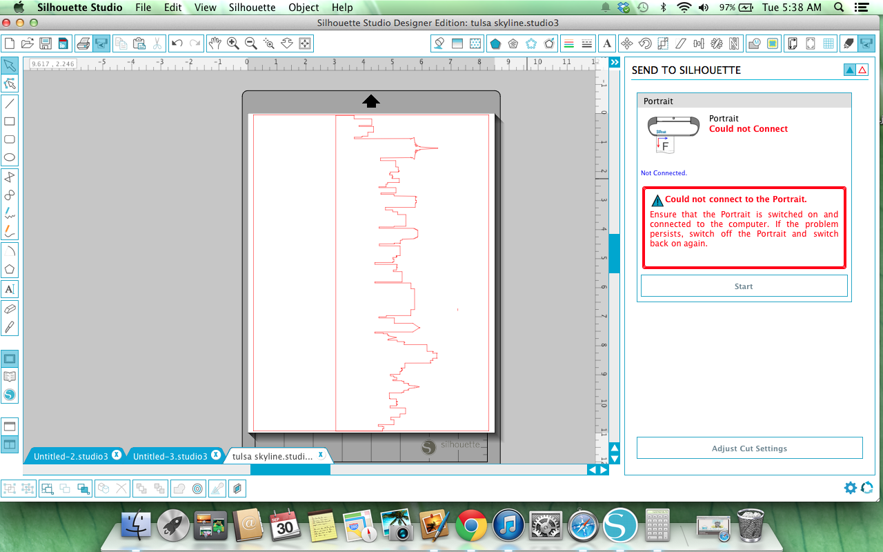Click the Adjust Cut Settings button
Viewport: 883px width, 552px height.
tap(749, 448)
